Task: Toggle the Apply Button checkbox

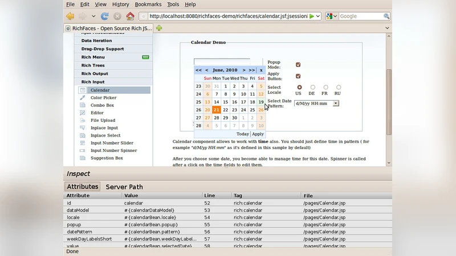Action: (x=298, y=76)
